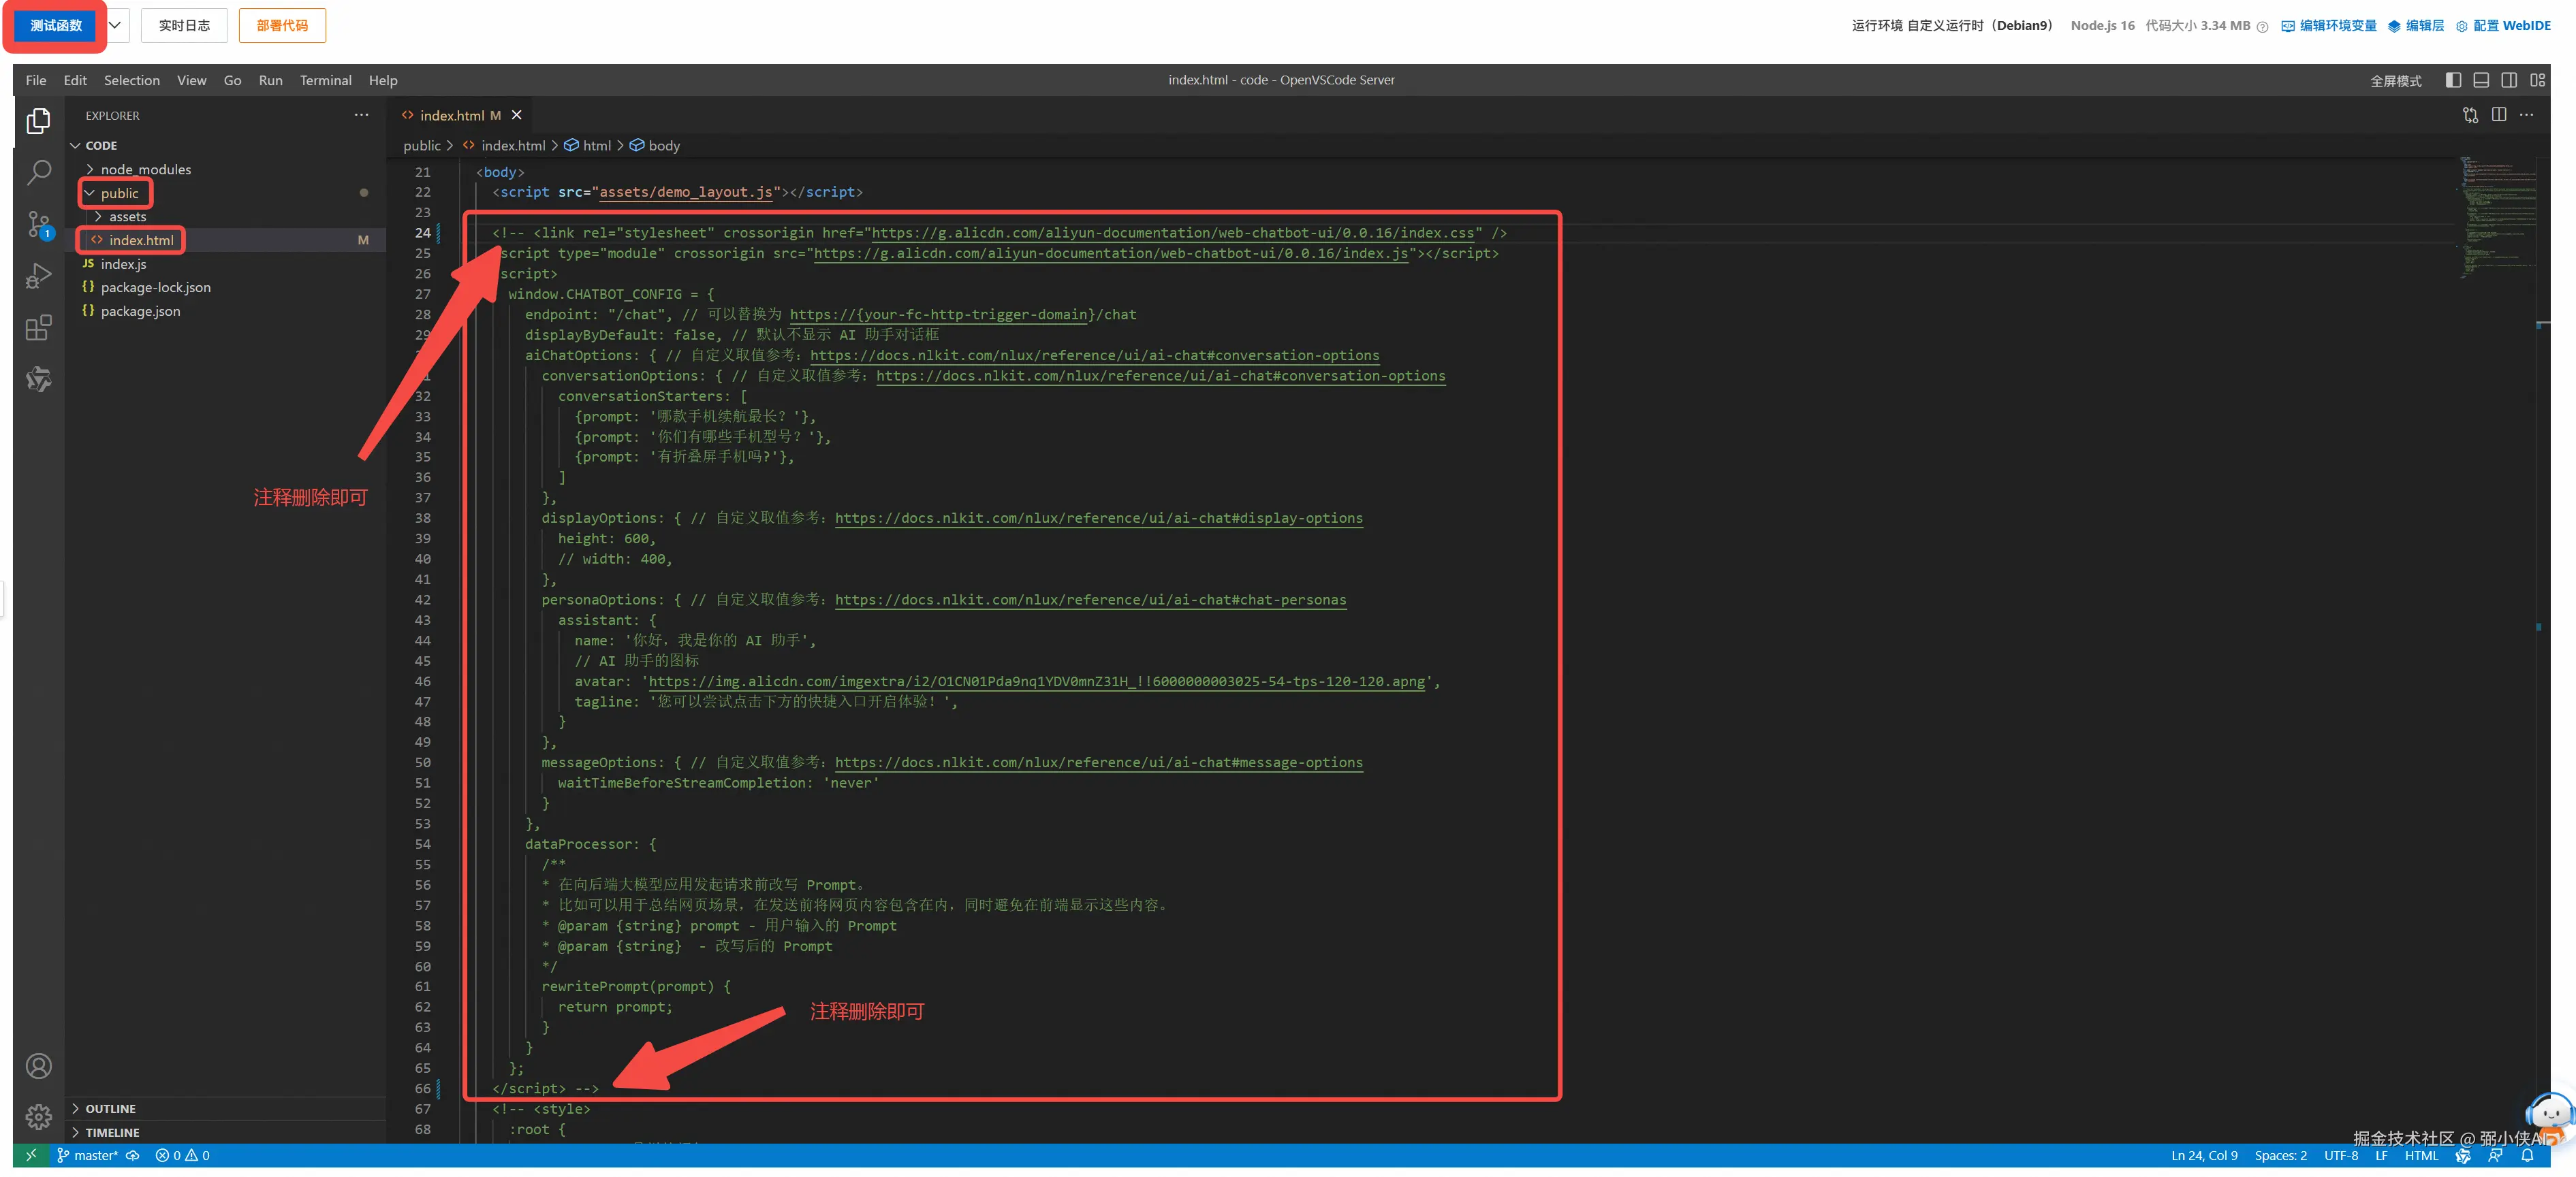Image resolution: width=2576 pixels, height=1177 pixels.
Task: Open the Manage gear settings icon
Action: click(38, 1116)
